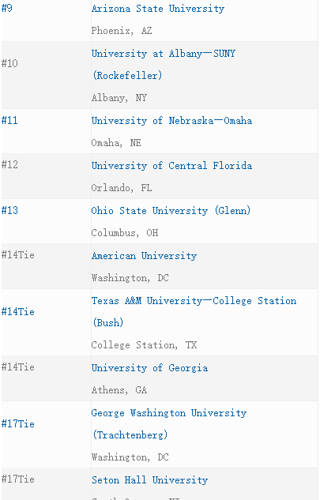
Task: Click the #13 rank link
Action: (x=9, y=210)
